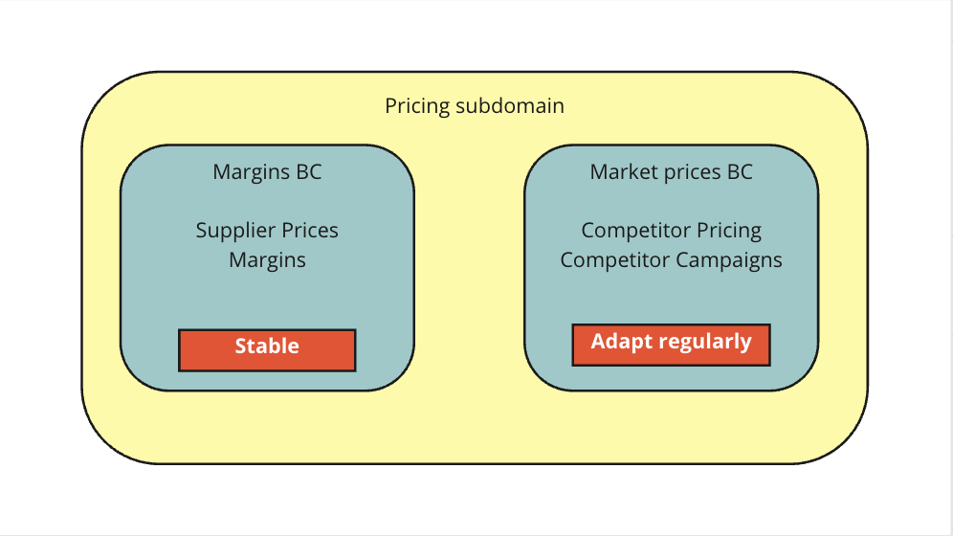Click teal space directly above the Stable badge
This screenshot has height=536, width=953.
pyautogui.click(x=267, y=301)
